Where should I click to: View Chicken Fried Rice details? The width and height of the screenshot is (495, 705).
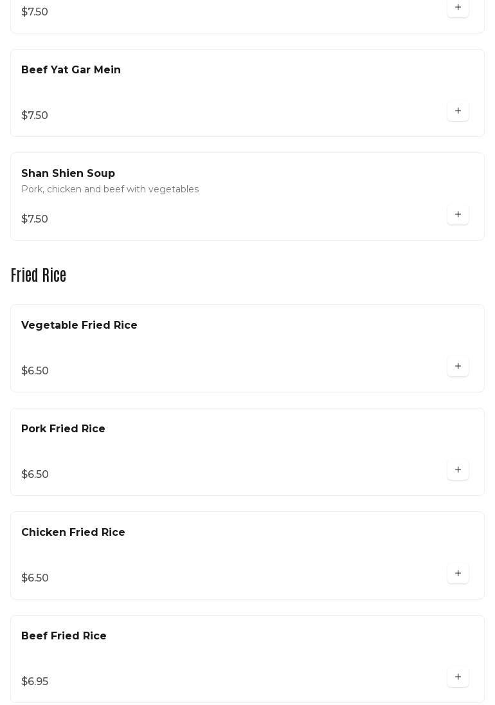(x=73, y=533)
